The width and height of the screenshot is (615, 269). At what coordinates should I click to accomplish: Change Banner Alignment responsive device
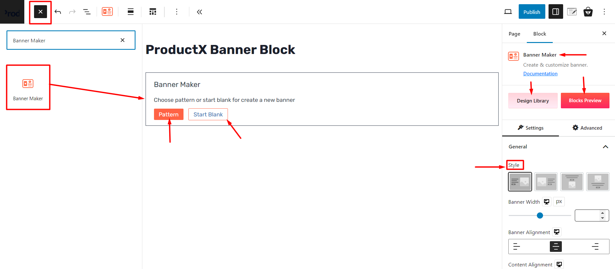(557, 232)
